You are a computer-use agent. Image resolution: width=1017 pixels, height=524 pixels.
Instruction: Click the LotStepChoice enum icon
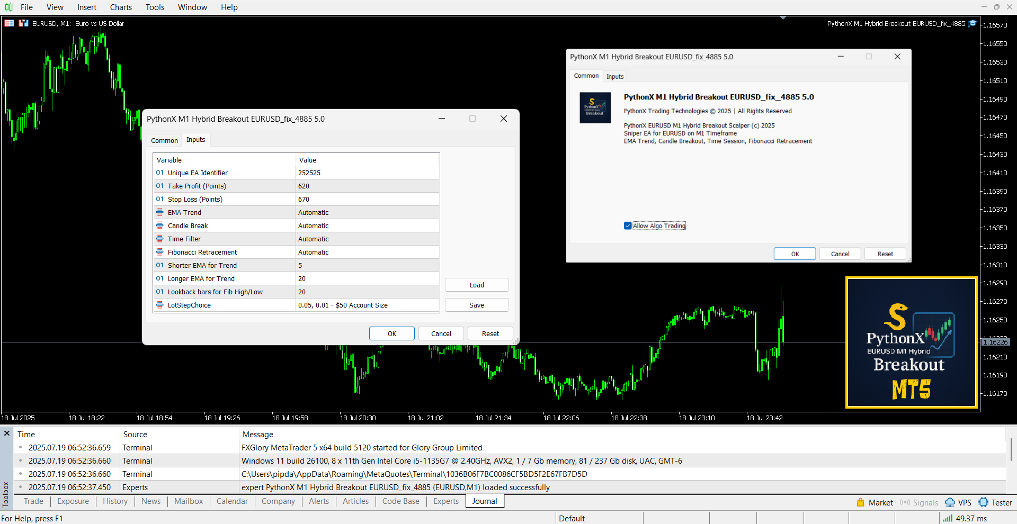pyautogui.click(x=159, y=305)
